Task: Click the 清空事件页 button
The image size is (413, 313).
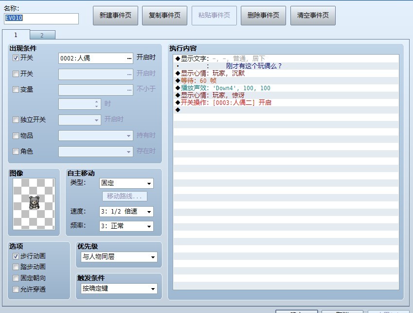Action: [313, 16]
